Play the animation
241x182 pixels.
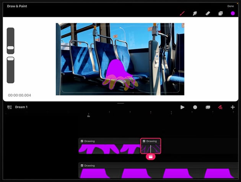click(182, 107)
